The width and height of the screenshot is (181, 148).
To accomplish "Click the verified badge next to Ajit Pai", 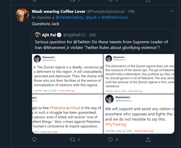I will [59, 35].
